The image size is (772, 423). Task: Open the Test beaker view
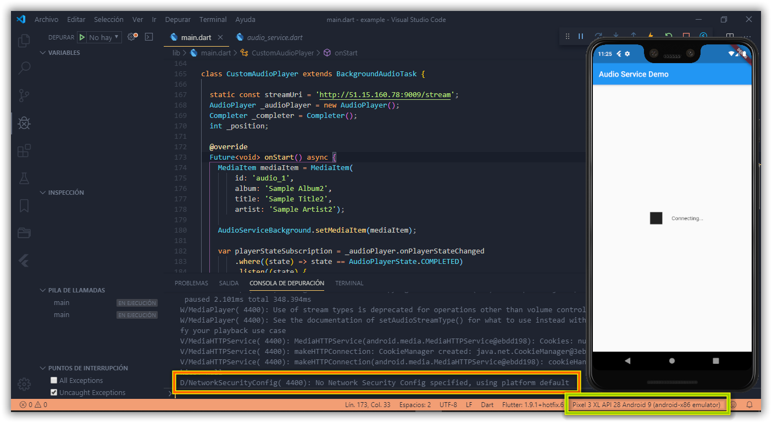[24, 178]
